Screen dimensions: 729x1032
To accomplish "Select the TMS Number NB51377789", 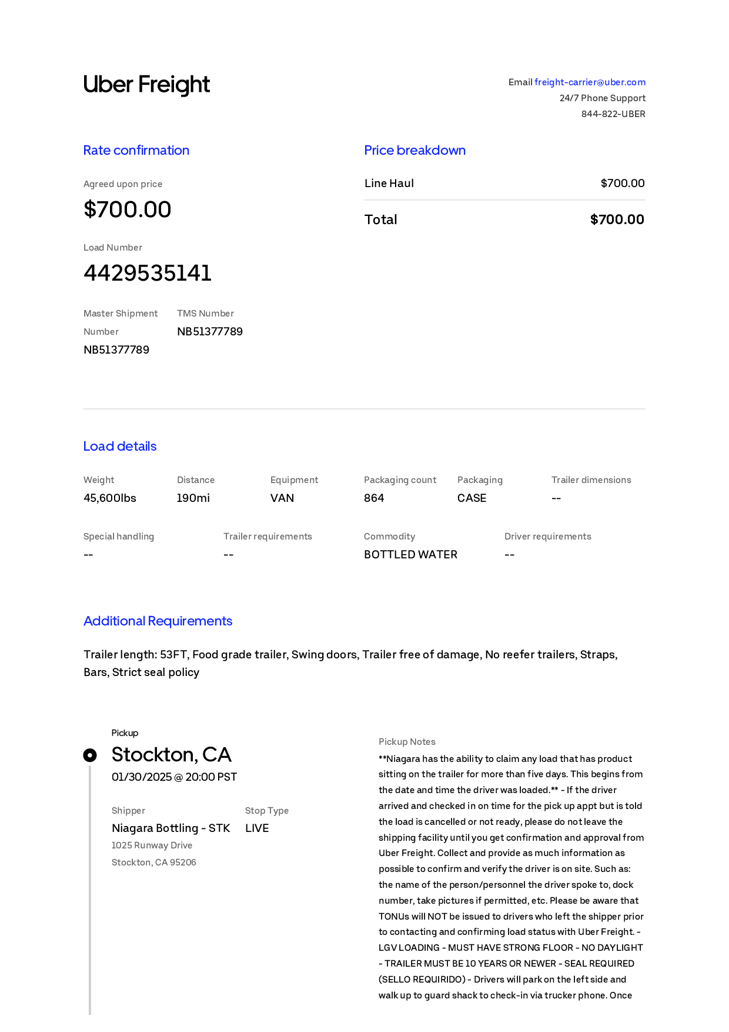I will (210, 331).
